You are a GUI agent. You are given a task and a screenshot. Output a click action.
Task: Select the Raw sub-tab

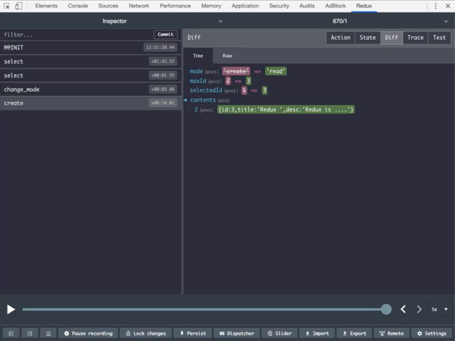pyautogui.click(x=227, y=56)
